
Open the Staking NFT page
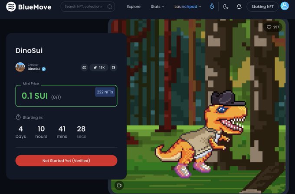pyautogui.click(x=262, y=6)
